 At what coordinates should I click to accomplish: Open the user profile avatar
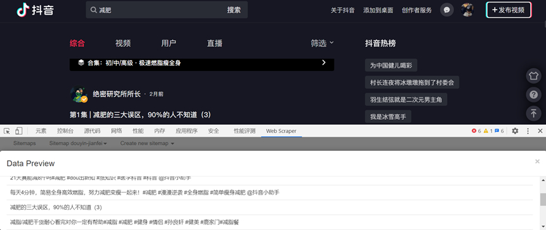[x=467, y=10]
